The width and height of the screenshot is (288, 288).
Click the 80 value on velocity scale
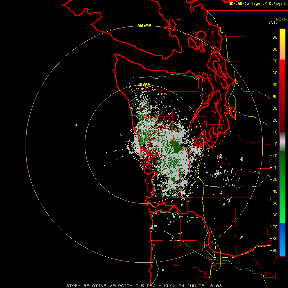coord(275,49)
